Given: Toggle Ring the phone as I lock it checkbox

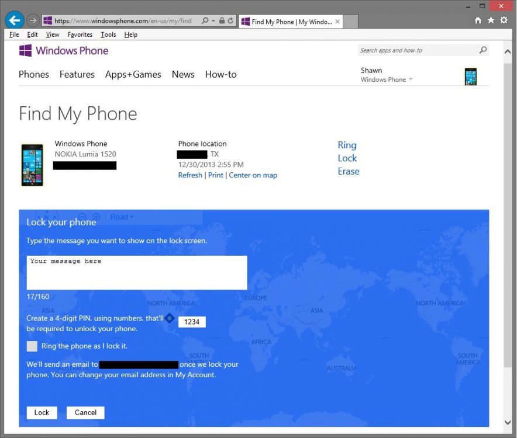Looking at the screenshot, I should [x=32, y=346].
